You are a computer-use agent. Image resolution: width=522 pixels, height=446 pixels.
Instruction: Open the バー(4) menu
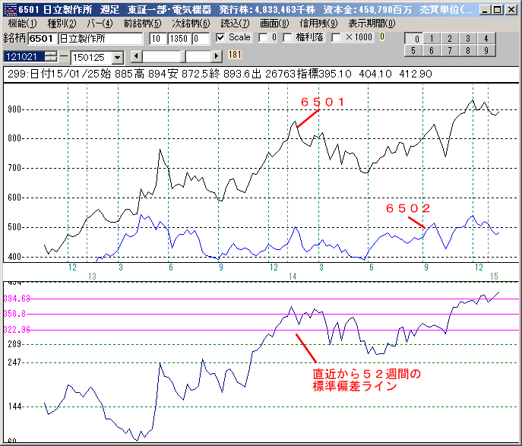(100, 24)
